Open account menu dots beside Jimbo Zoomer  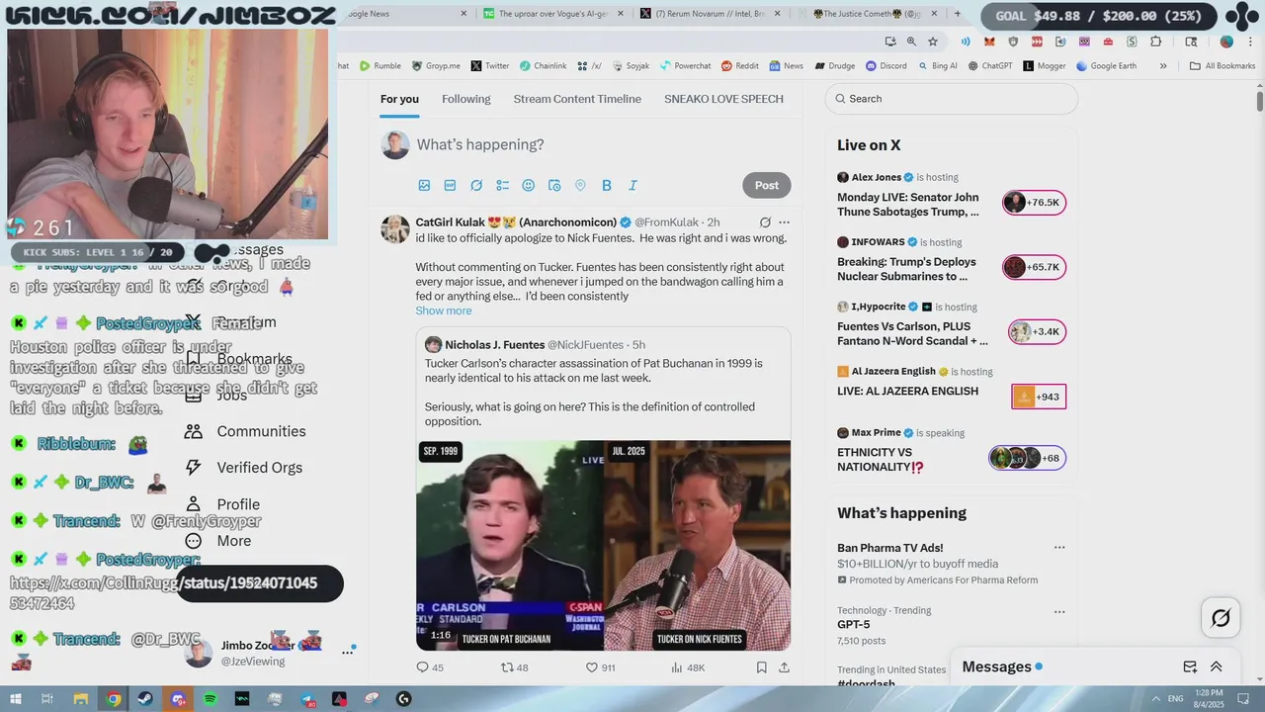[x=347, y=652]
